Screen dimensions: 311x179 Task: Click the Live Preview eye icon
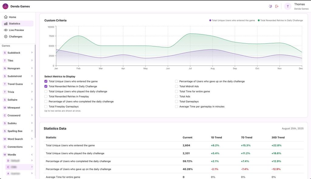pos(6,30)
